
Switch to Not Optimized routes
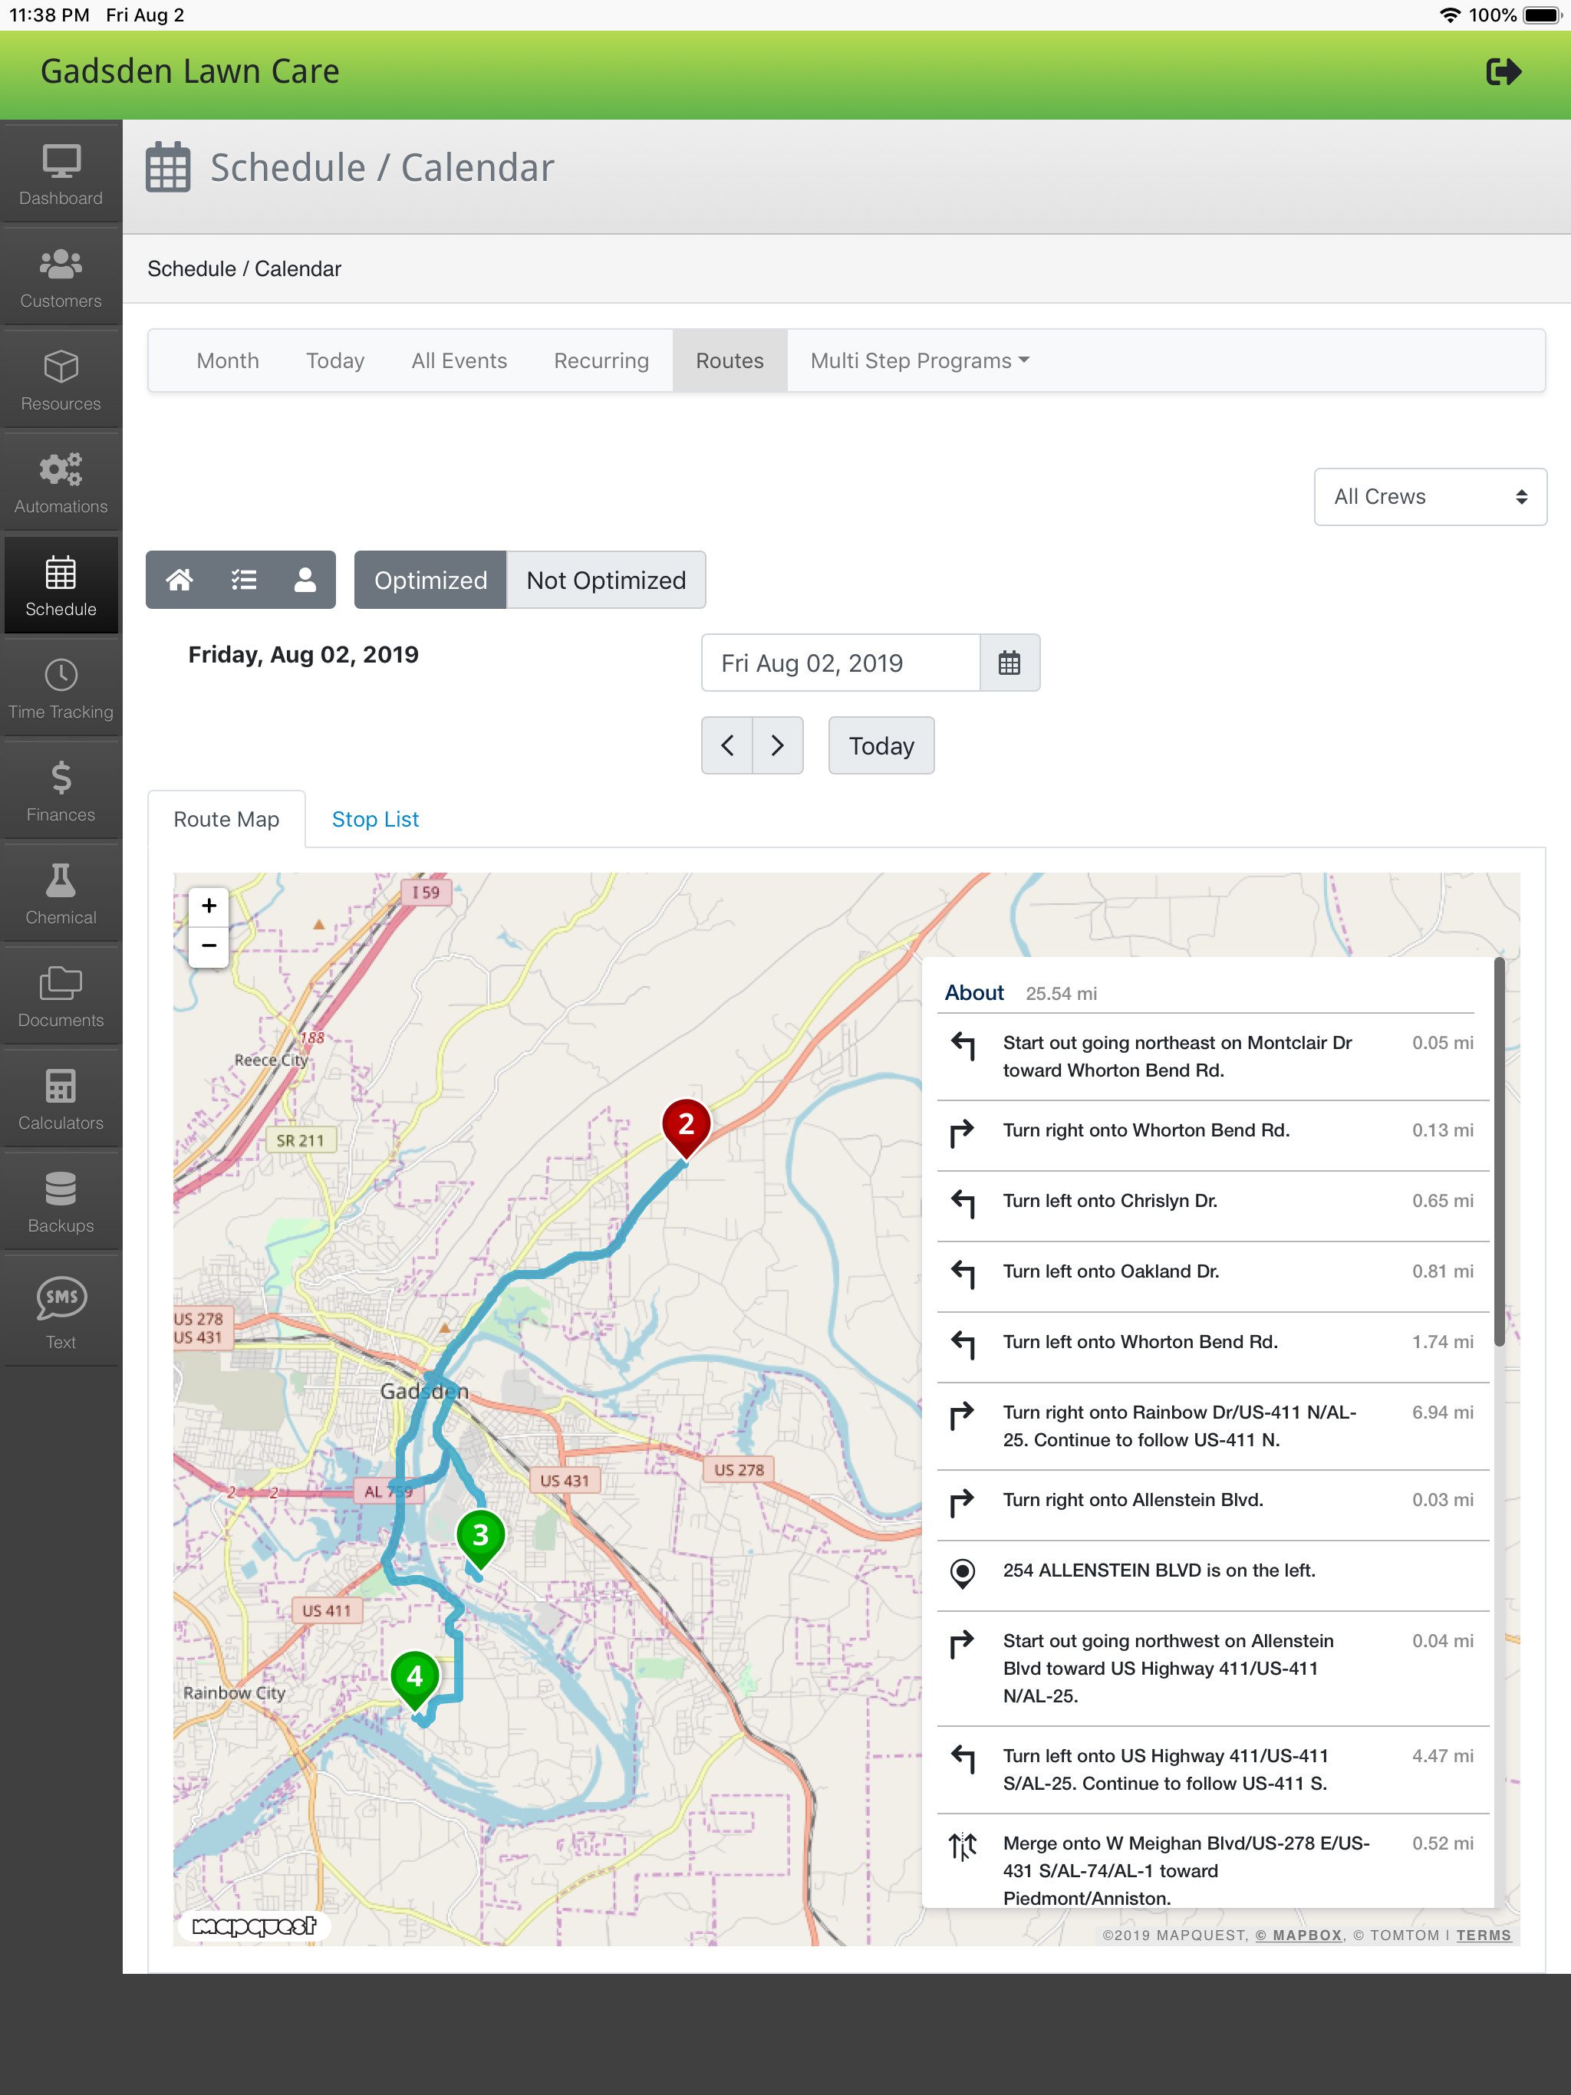click(x=605, y=580)
